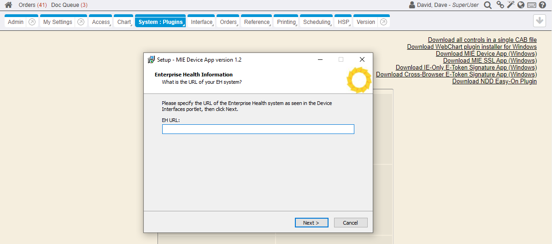The image size is (552, 244).
Task: Download MIE SSL App (Windows) link
Action: [x=490, y=61]
